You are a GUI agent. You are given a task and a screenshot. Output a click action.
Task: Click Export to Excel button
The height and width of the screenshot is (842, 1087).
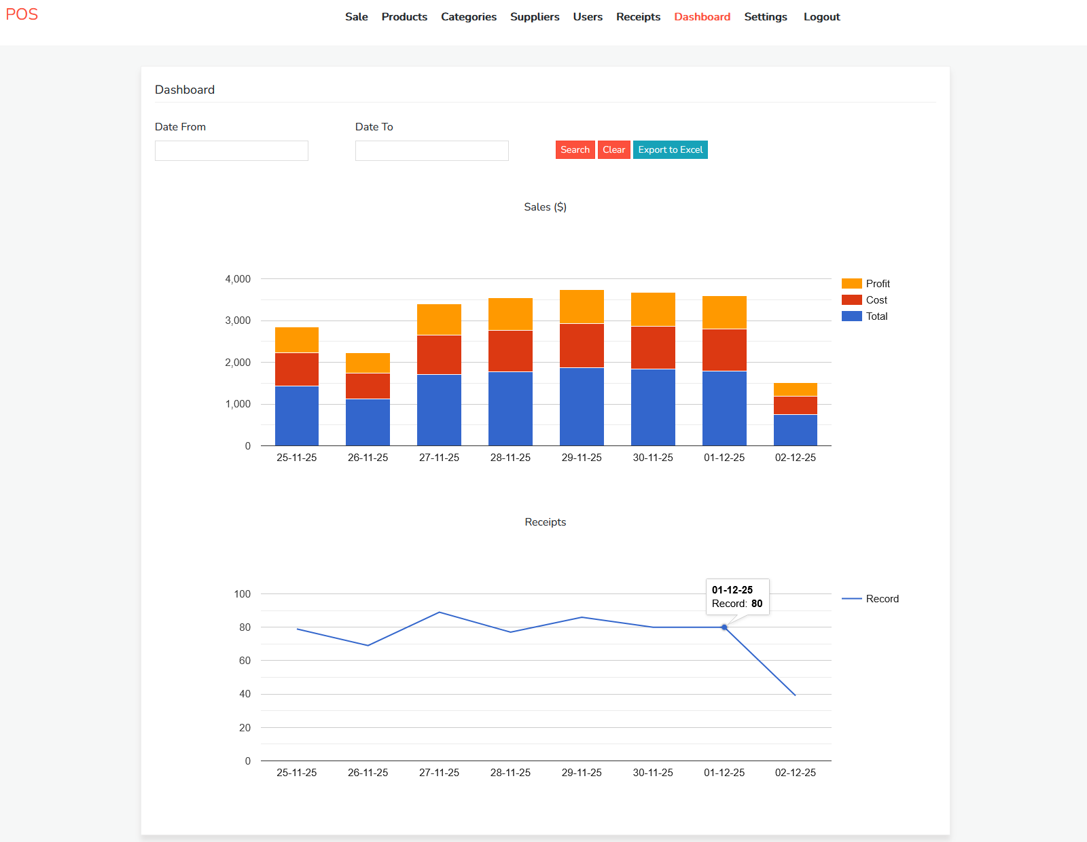pyautogui.click(x=670, y=150)
